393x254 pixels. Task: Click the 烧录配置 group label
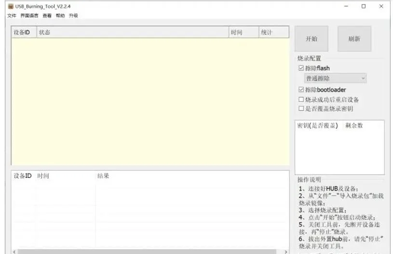309,58
